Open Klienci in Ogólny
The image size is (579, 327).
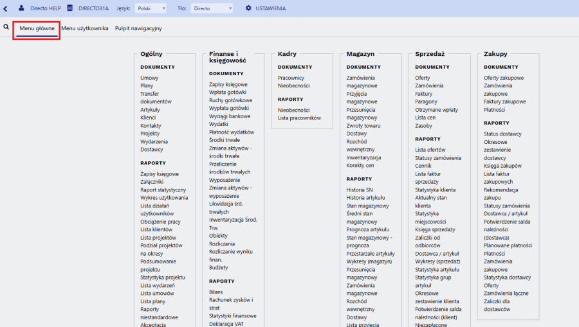point(148,118)
